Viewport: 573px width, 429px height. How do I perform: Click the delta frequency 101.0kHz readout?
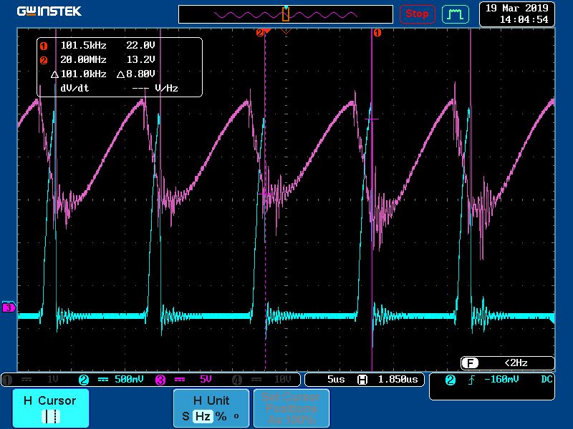(79, 74)
